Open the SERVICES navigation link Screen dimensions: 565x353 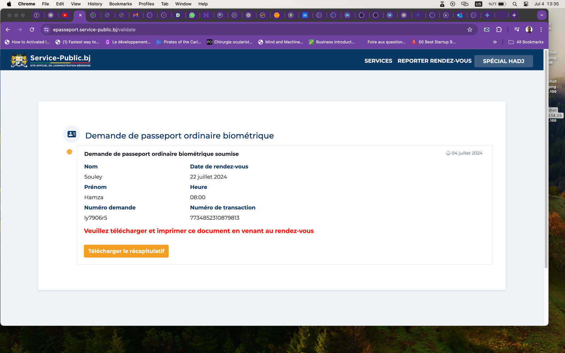point(378,61)
